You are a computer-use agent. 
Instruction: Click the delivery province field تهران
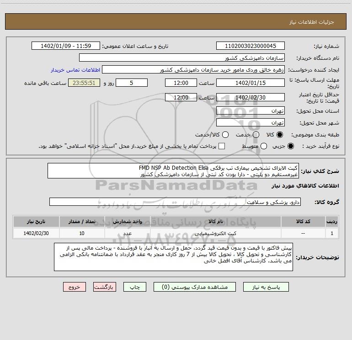click(251, 111)
